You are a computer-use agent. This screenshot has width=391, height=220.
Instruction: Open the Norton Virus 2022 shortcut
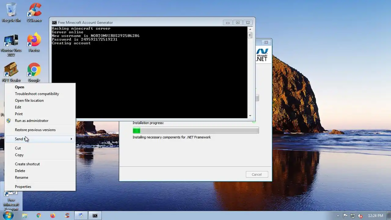coord(11,45)
